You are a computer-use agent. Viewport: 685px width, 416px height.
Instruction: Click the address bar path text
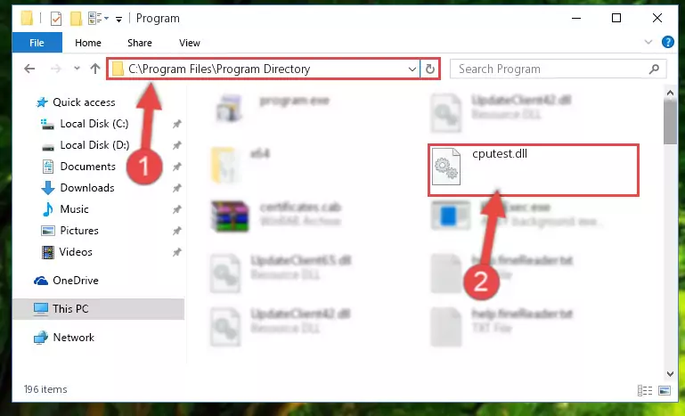[219, 69]
